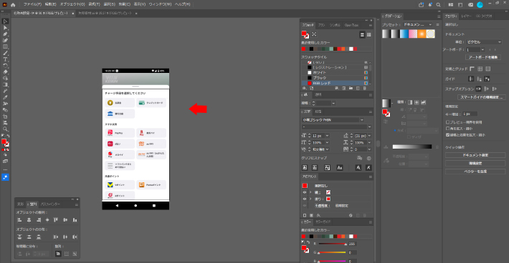The height and width of the screenshot is (263, 509).
Task: Uncheck 線幅と効果を拡大・縮小 checkbox
Action: coord(447,135)
